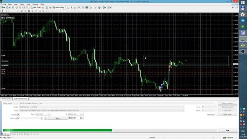Open the Period dropdown
Screen dimensions: 247x139
coord(209,107)
